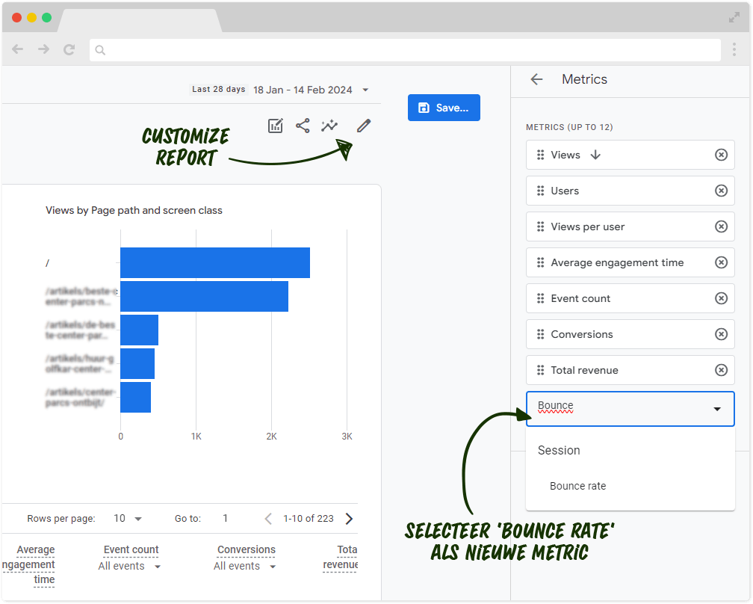Collapse the add metric dropdown arrow
753x604 pixels.
pos(717,409)
